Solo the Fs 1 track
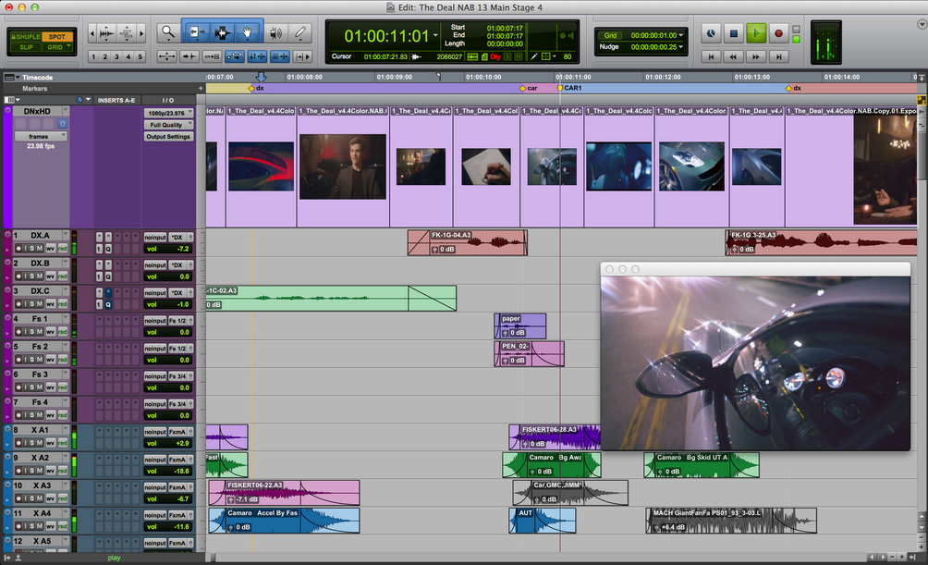 [32, 332]
